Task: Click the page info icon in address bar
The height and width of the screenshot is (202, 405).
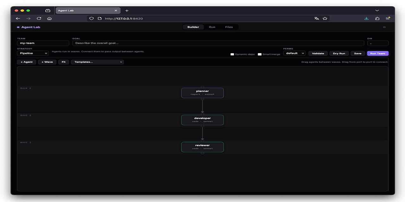Action: pos(99,19)
